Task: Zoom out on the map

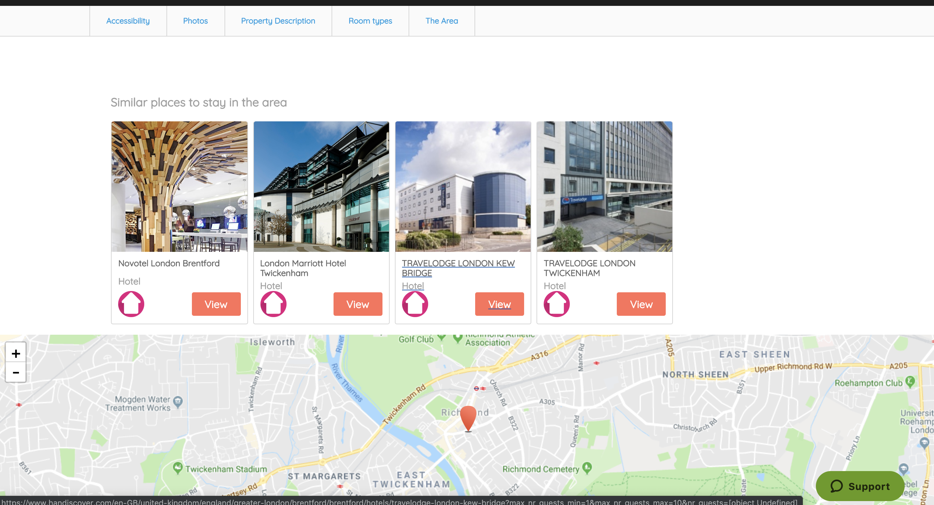Action: click(16, 372)
